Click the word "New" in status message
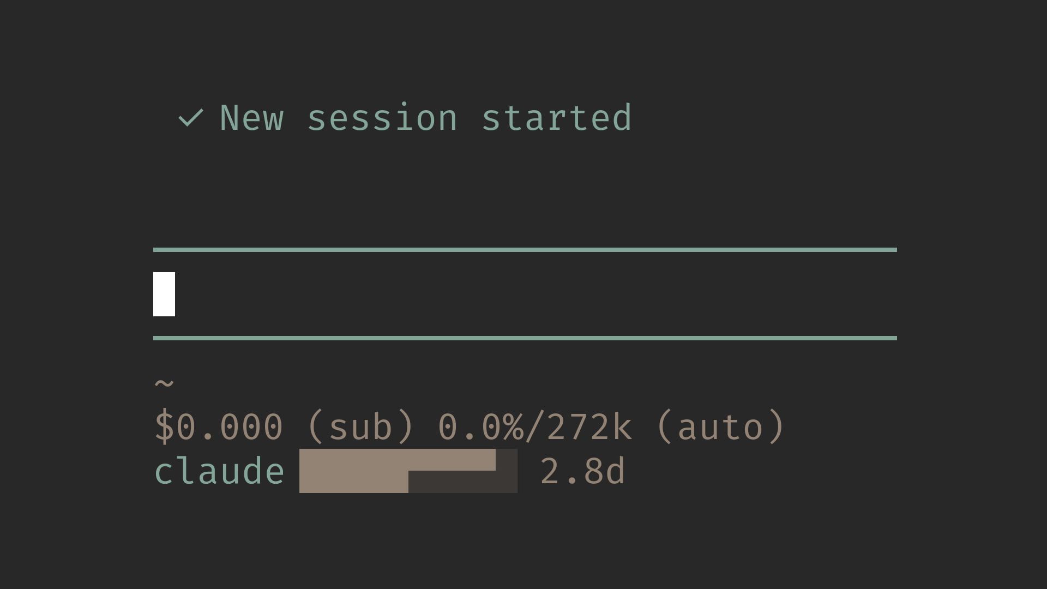The image size is (1047, 589). point(251,118)
